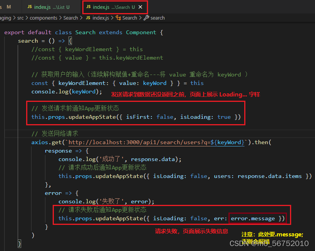Expand the chevron before the search method
This screenshot has width=315, height=251.
(140, 18)
